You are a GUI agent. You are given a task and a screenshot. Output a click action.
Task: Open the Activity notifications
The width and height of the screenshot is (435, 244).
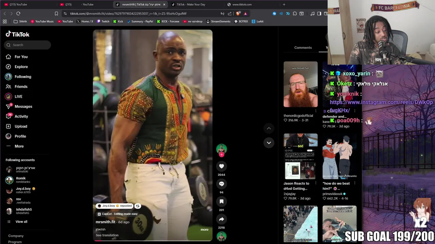(21, 116)
